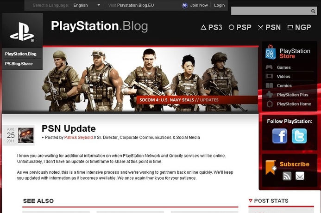Click the PlayStation Home icon
The width and height of the screenshot is (321, 213).
[270, 104]
